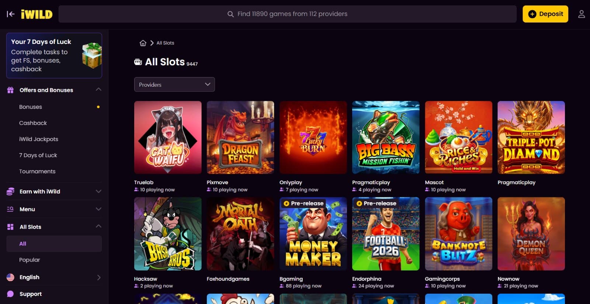Click the Foxhoundgames provider label
The height and width of the screenshot is (304, 590).
(x=228, y=279)
